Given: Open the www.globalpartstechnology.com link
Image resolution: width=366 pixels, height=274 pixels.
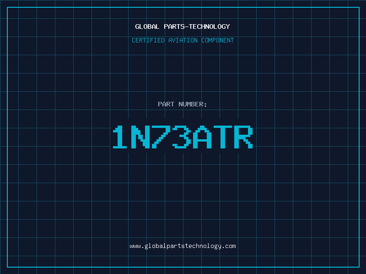Looking at the screenshot, I should [x=183, y=246].
